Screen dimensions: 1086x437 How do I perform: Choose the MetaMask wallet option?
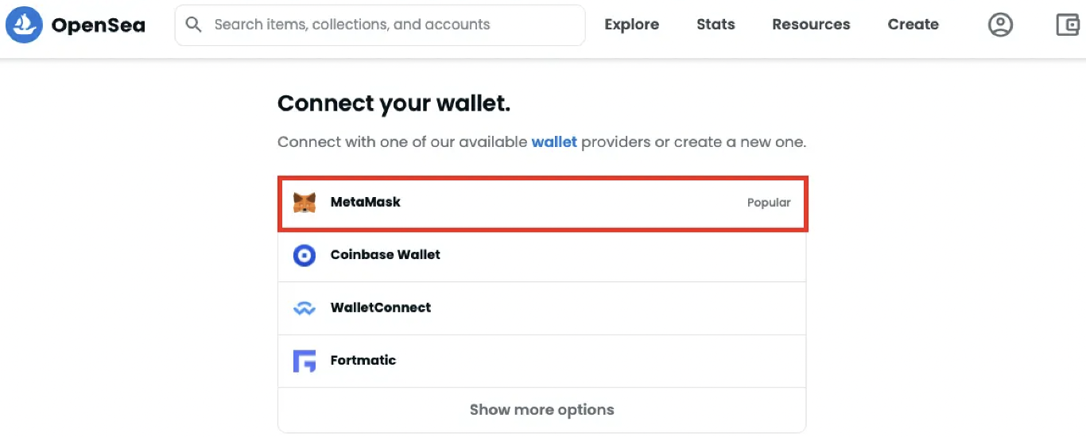[542, 203]
